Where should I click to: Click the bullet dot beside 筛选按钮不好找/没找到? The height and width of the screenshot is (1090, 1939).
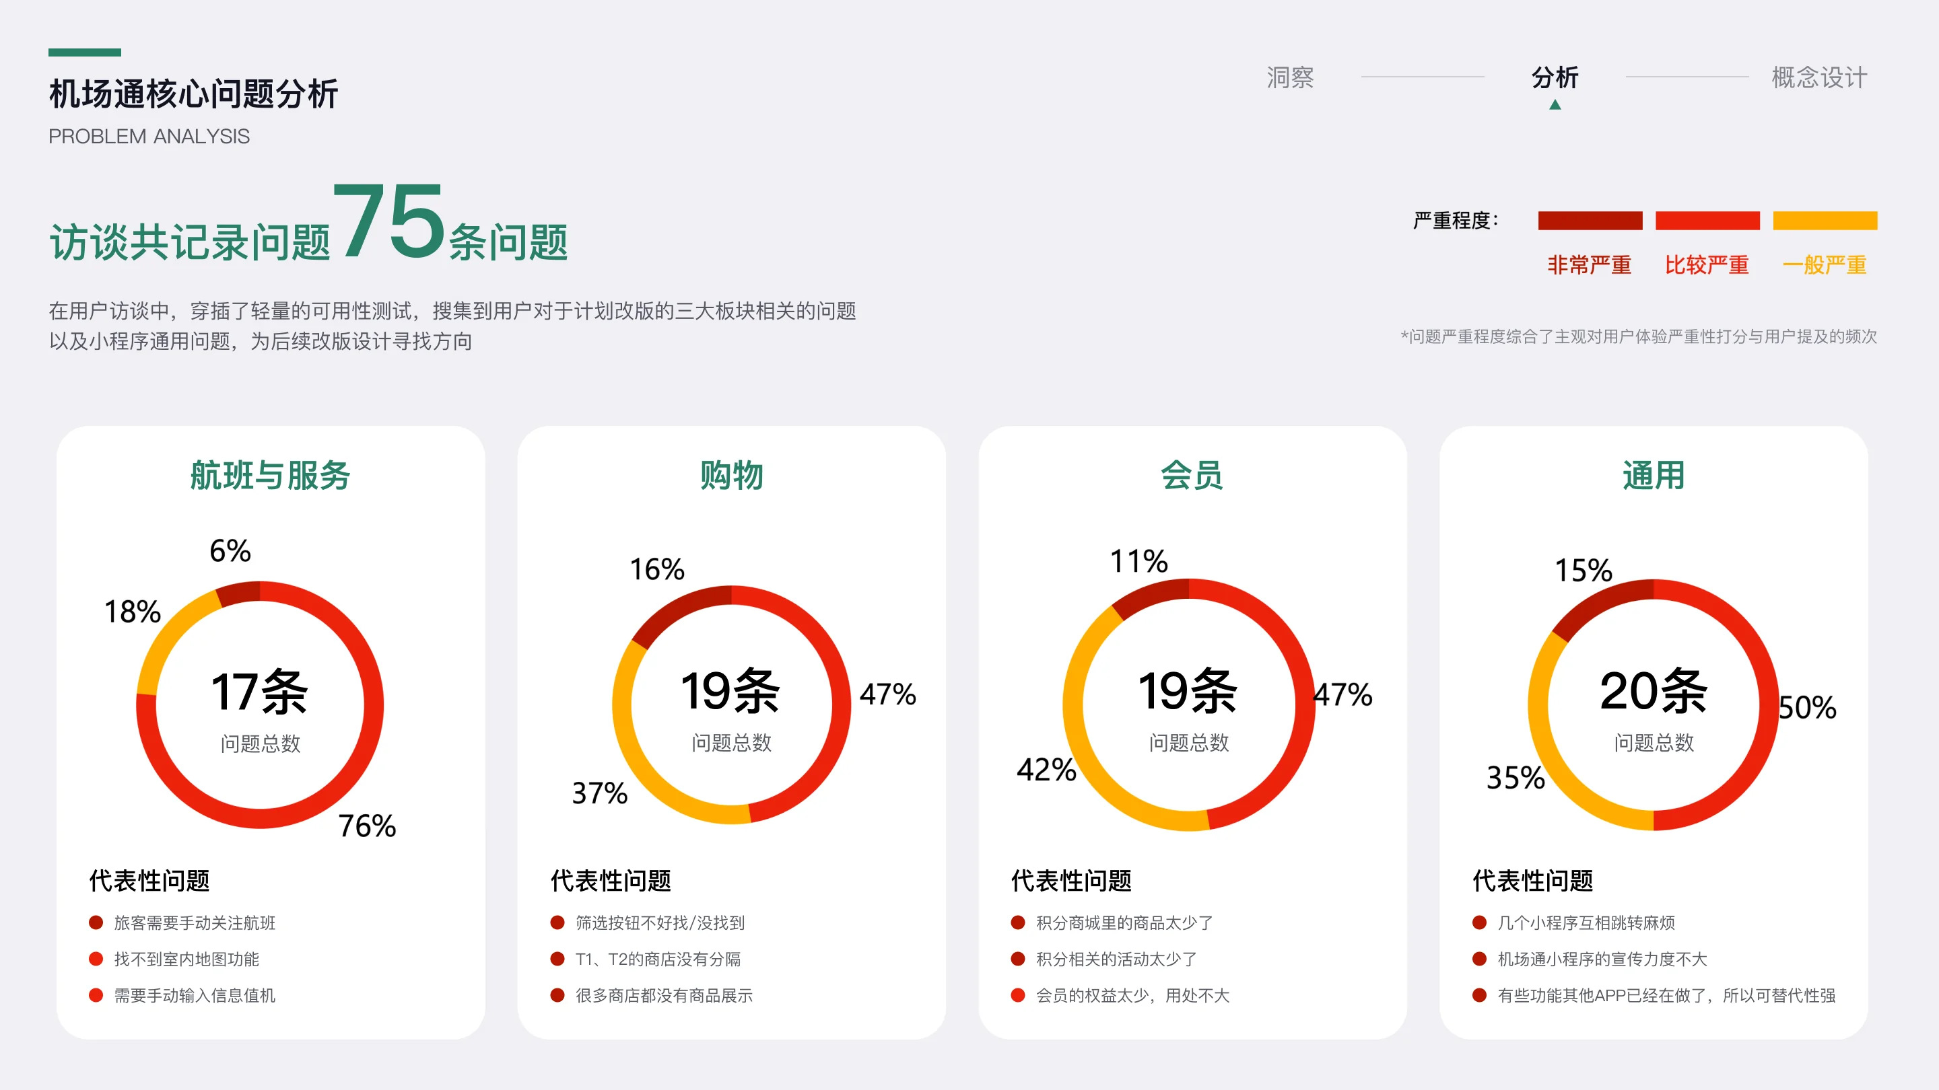557,922
